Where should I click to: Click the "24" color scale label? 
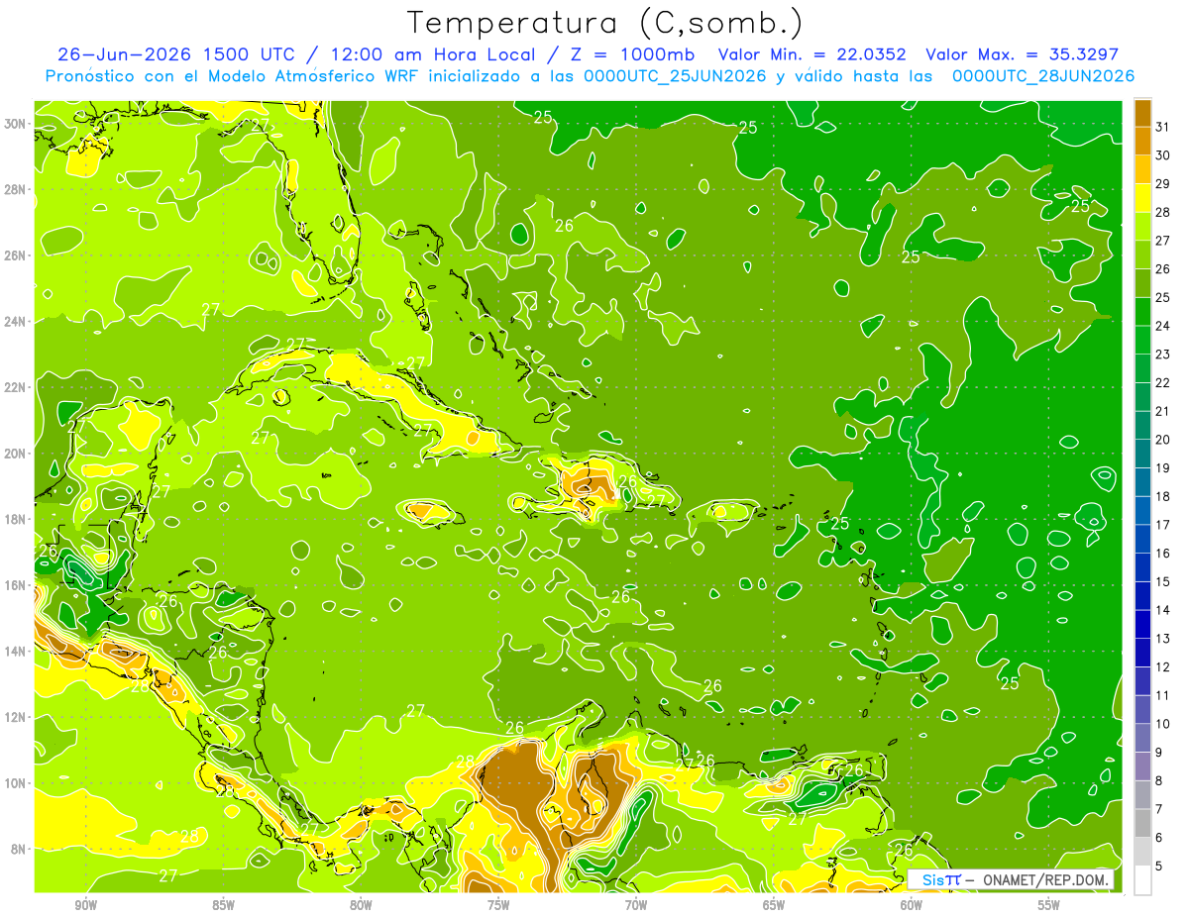pyautogui.click(x=1163, y=326)
